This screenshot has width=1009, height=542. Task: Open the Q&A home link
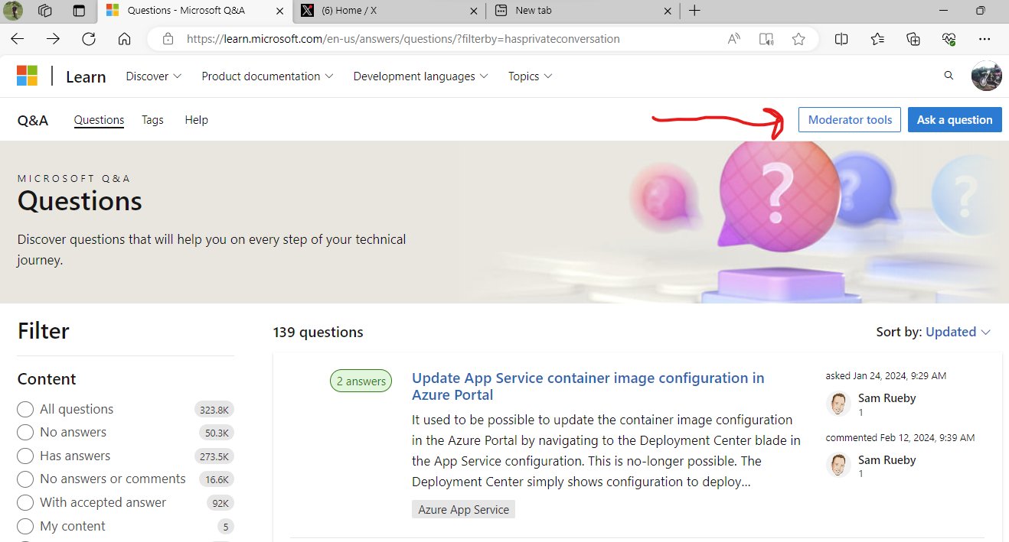[33, 120]
